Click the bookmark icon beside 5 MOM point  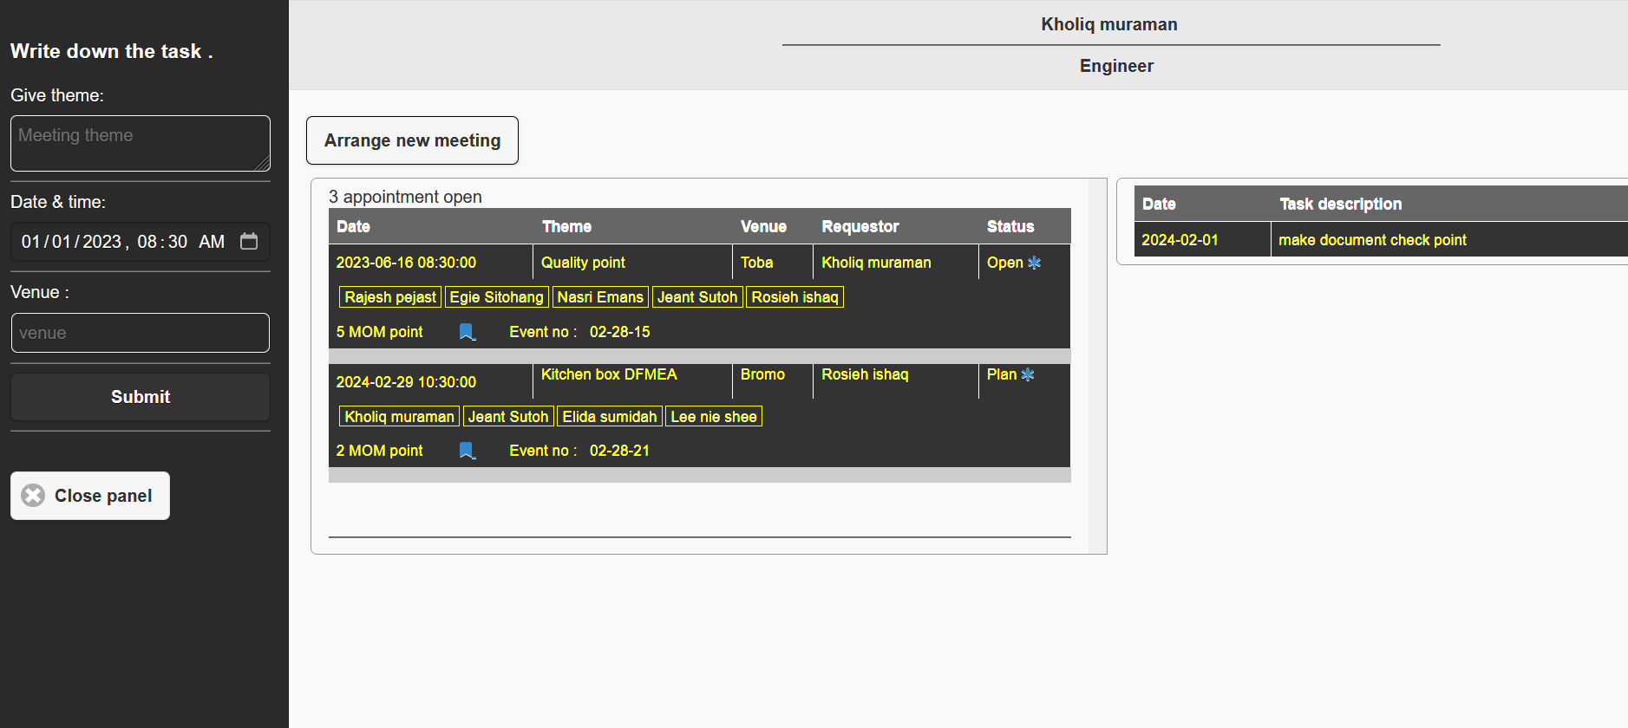click(x=467, y=332)
